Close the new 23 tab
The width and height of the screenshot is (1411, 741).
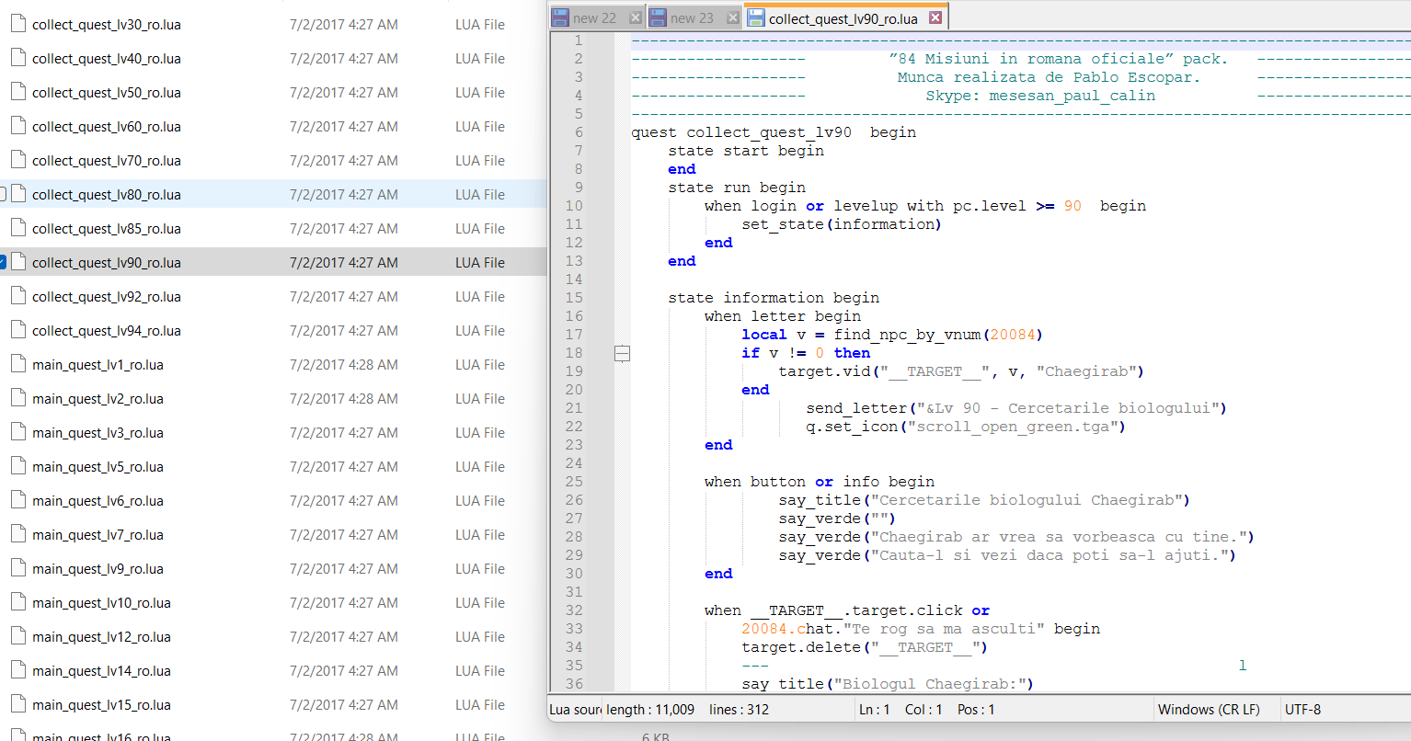(732, 17)
